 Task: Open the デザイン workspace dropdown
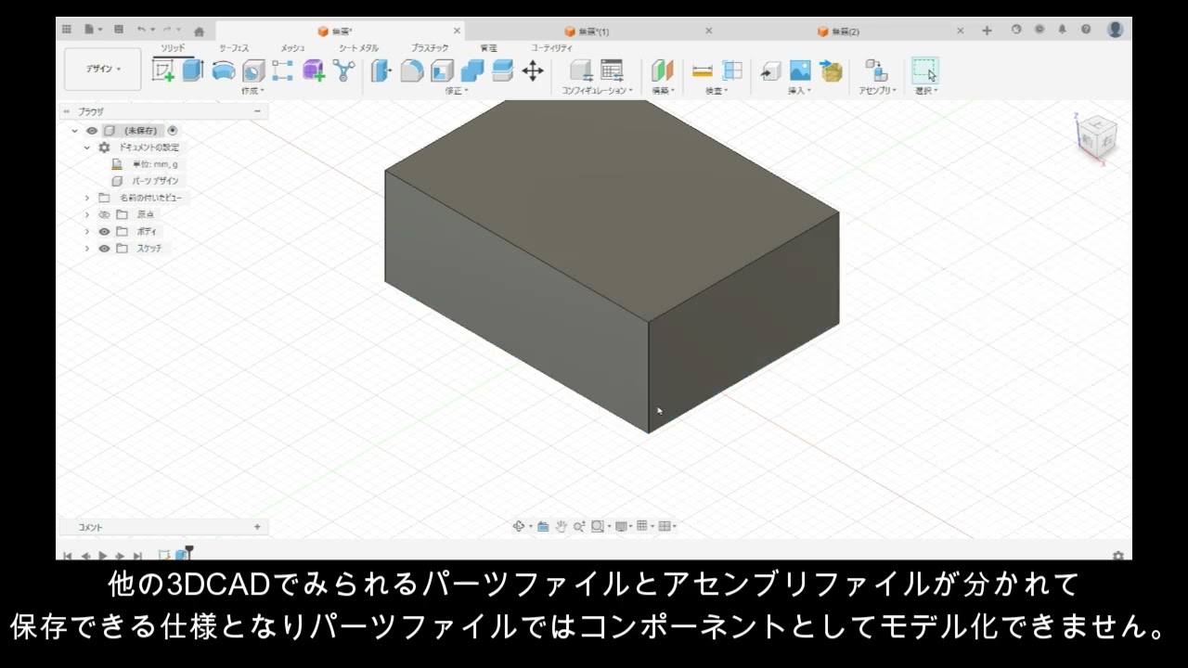[103, 70]
